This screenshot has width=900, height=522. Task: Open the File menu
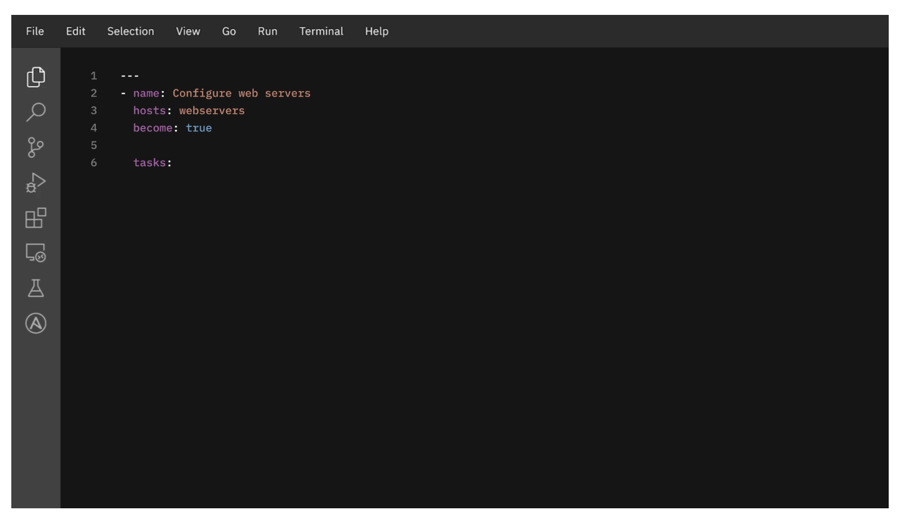pyautogui.click(x=35, y=32)
